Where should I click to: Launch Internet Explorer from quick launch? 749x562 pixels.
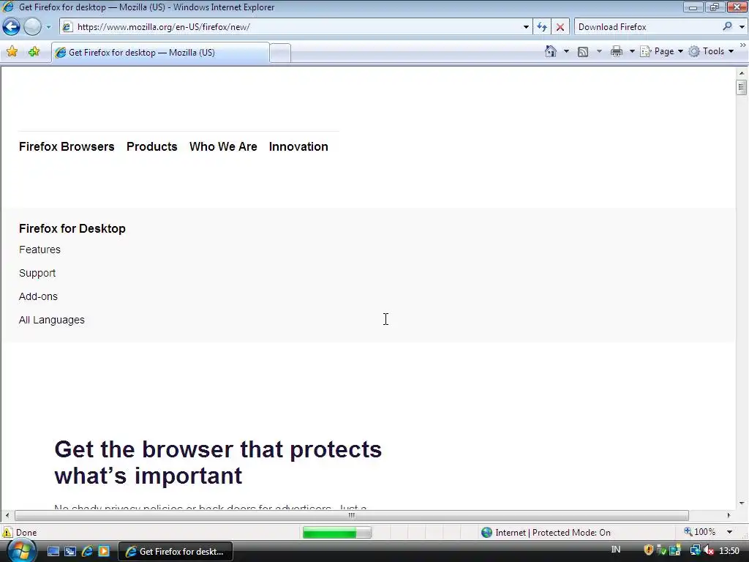pyautogui.click(x=87, y=552)
